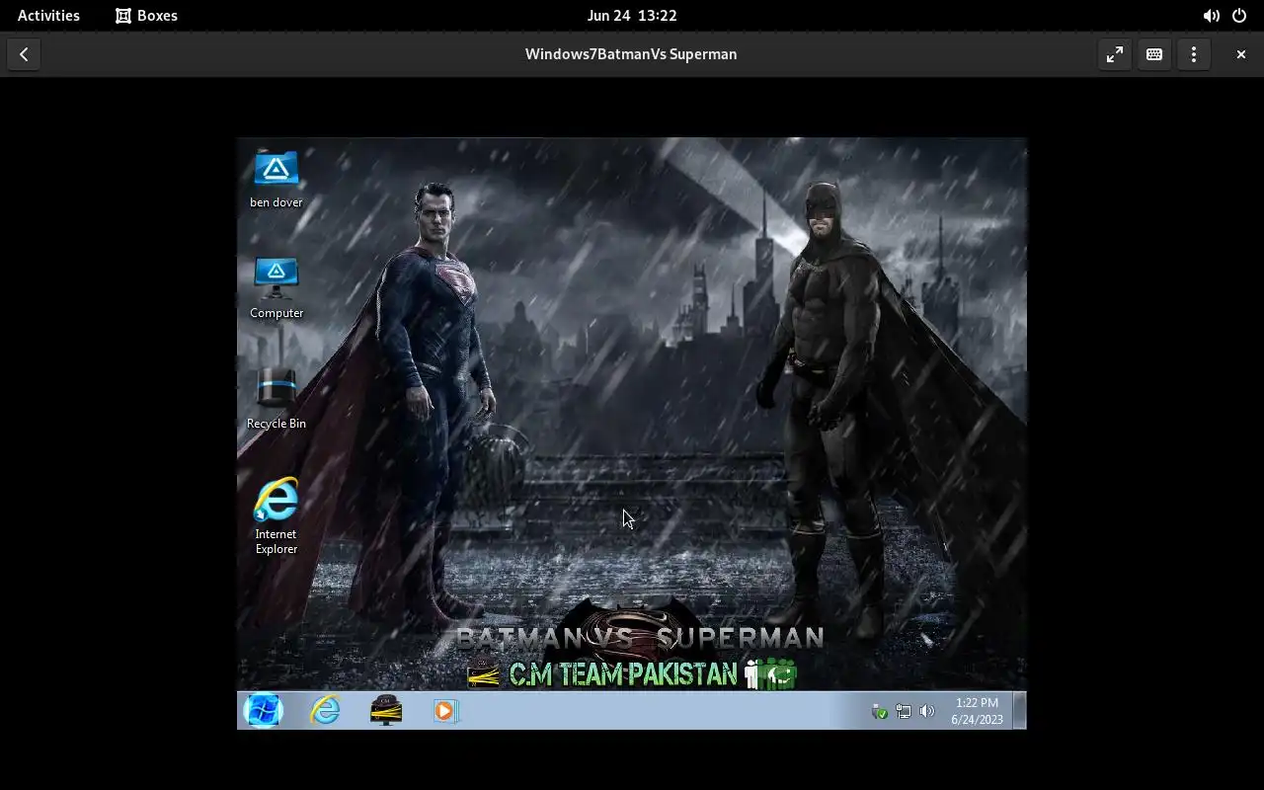Open the media player on the taskbar
1264x790 pixels.
(x=445, y=710)
